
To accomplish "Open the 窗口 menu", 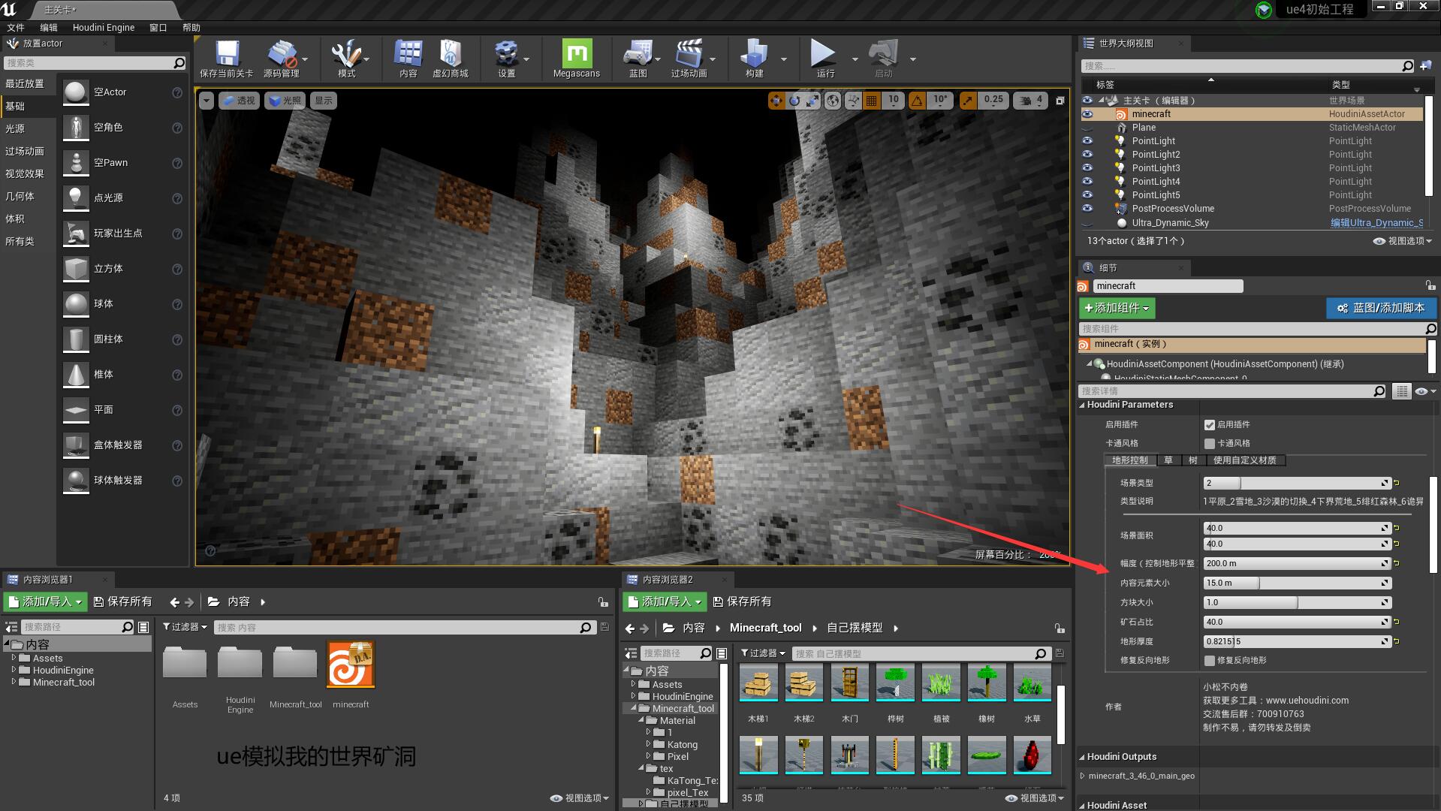I will click(x=158, y=28).
